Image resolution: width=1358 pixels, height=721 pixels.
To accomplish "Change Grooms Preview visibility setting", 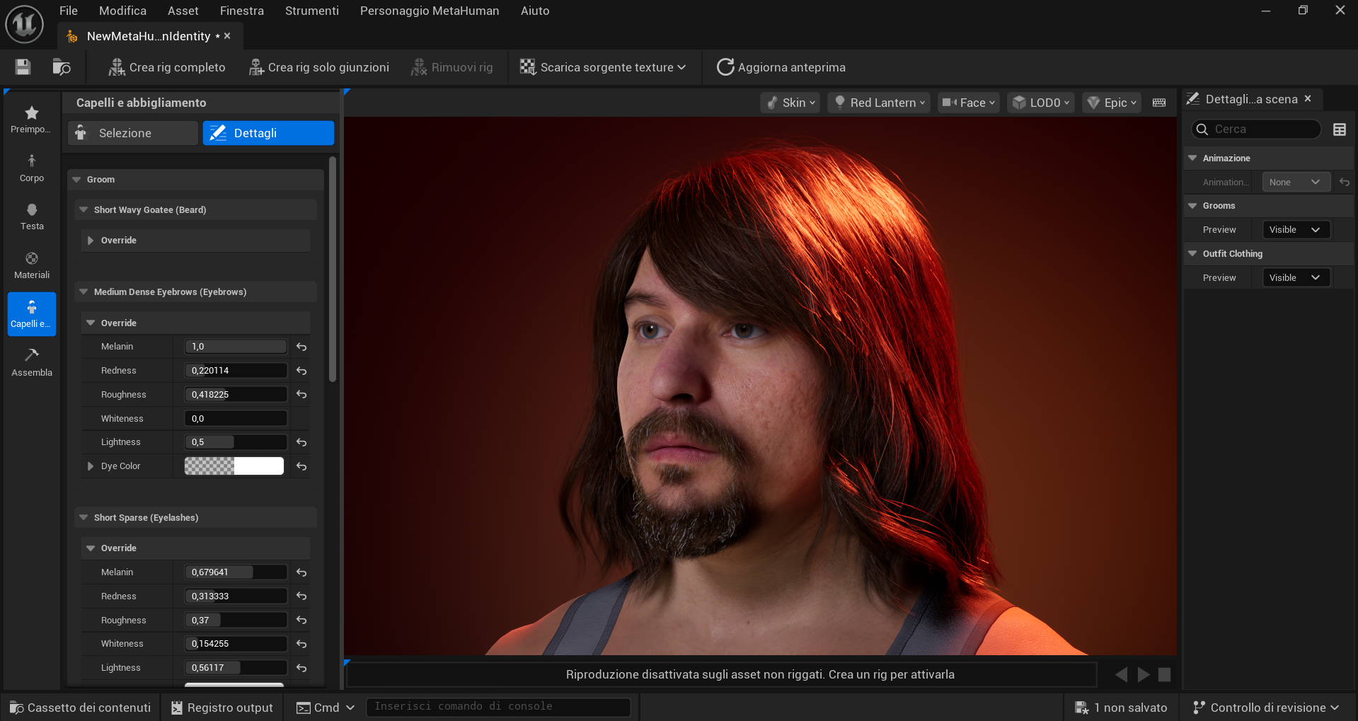I will [x=1295, y=230].
